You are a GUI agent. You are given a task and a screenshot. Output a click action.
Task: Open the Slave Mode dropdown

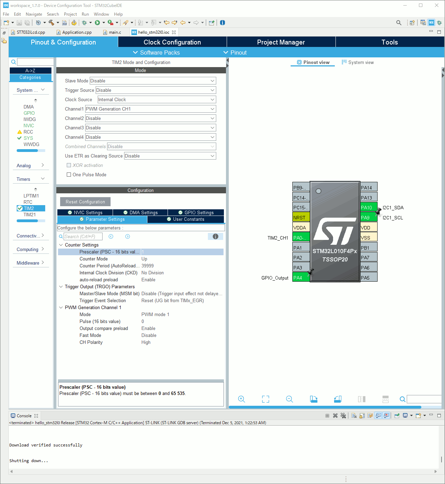[x=153, y=81]
